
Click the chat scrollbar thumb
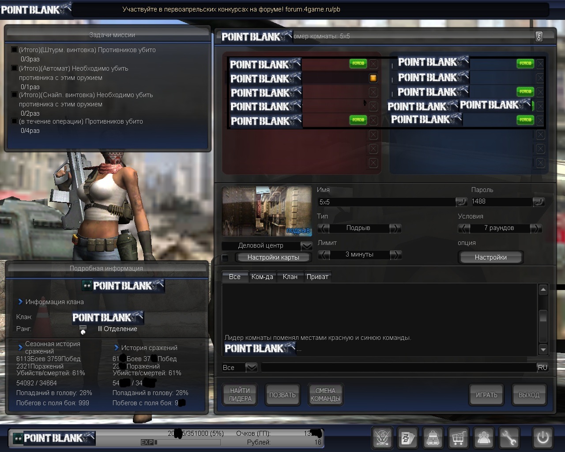pyautogui.click(x=543, y=317)
